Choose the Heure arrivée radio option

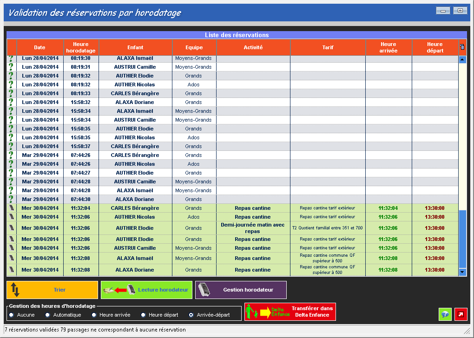[94, 315]
